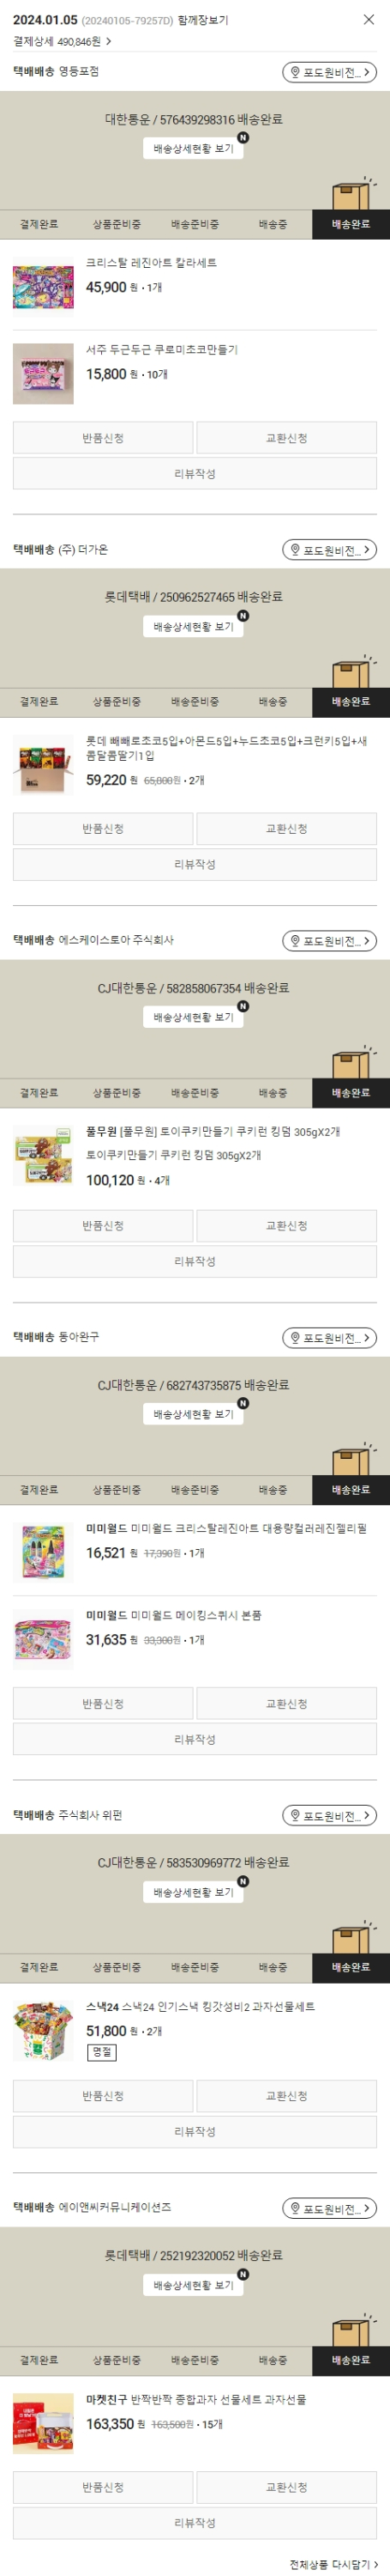390x2576 pixels.
Task: Open 포도원비전 address pin for 영동포점 shipment
Action: (x=329, y=72)
